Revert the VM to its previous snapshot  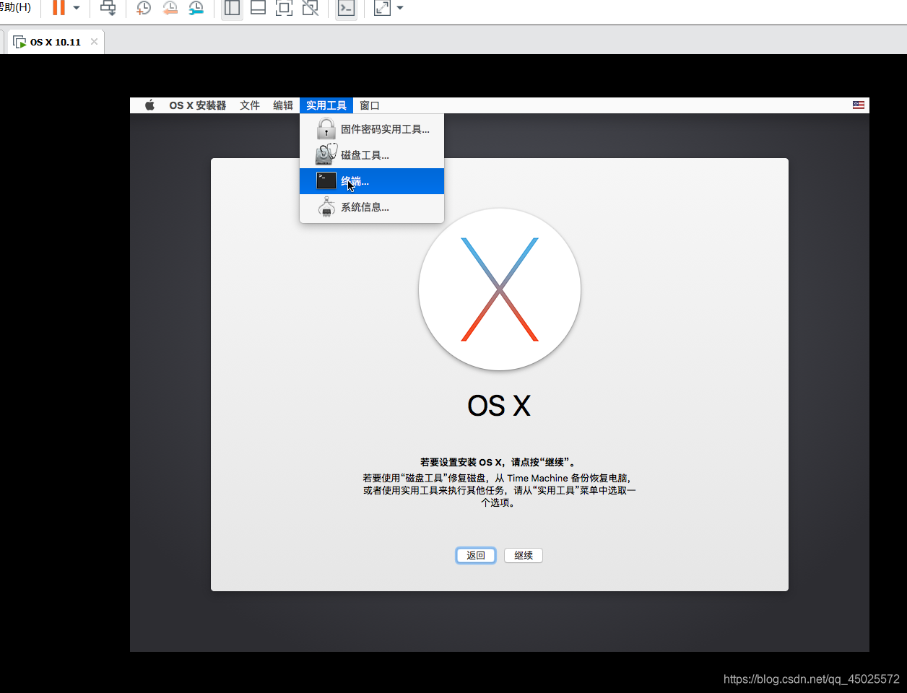click(170, 8)
